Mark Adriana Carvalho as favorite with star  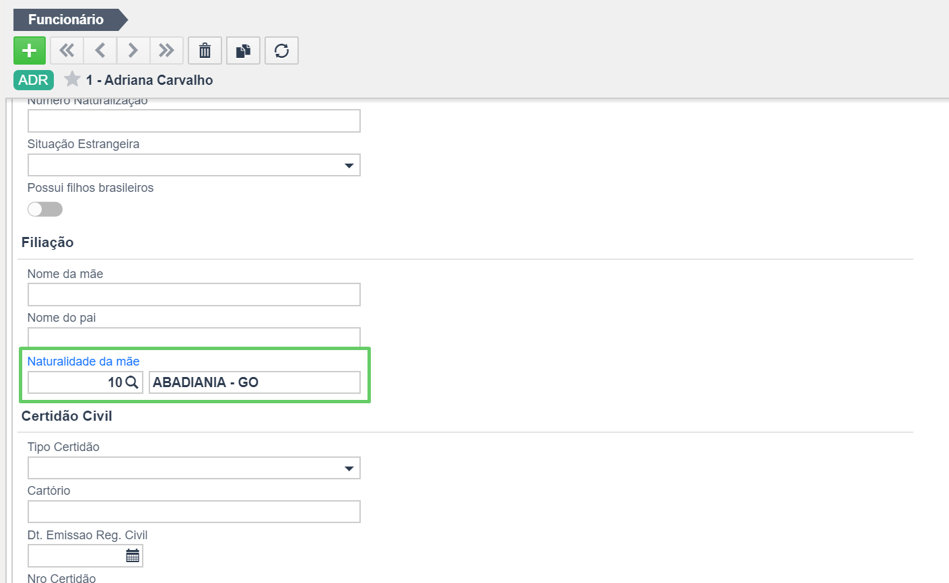[x=72, y=79]
